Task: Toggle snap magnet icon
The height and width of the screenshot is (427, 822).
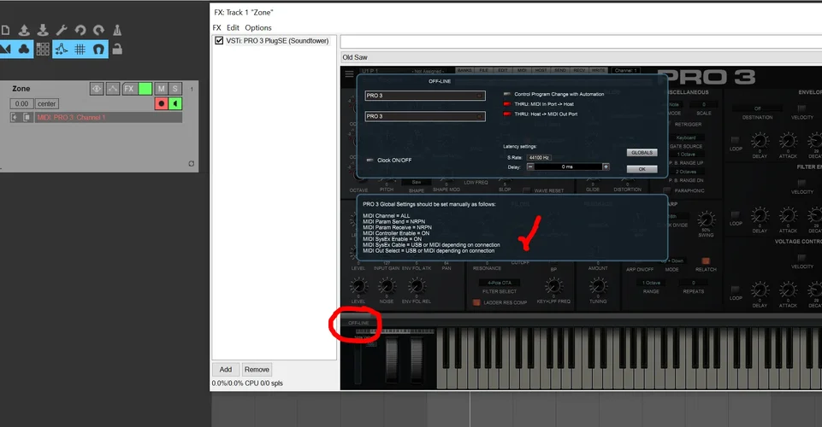Action: (x=98, y=50)
